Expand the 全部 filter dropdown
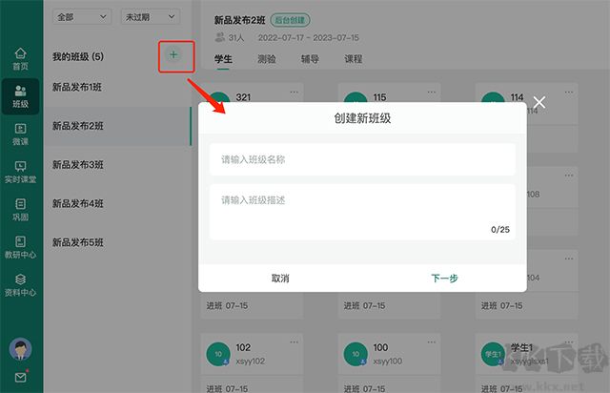The image size is (610, 393). pos(82,17)
